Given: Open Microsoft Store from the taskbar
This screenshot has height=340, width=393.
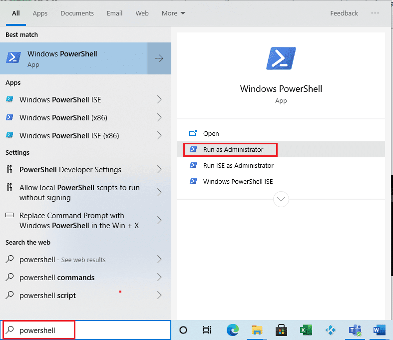Looking at the screenshot, I should [x=281, y=330].
